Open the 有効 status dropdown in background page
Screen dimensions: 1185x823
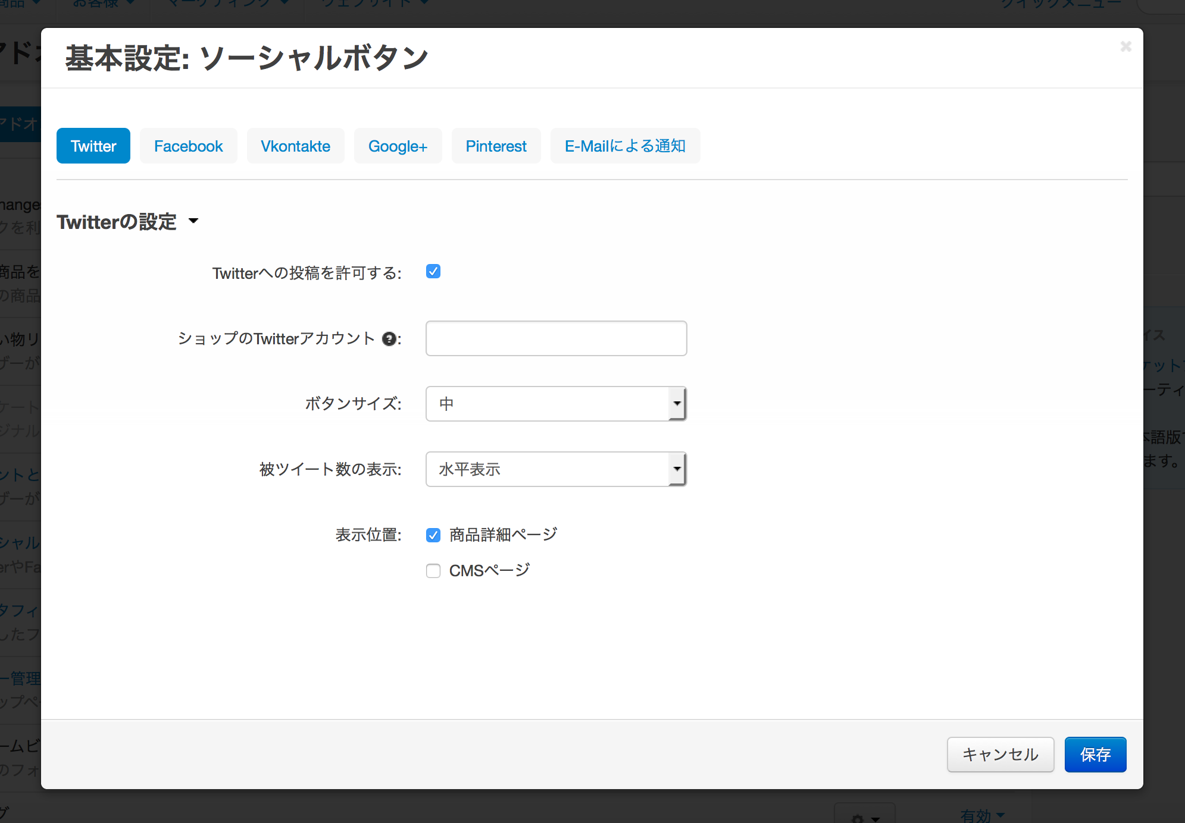point(982,815)
